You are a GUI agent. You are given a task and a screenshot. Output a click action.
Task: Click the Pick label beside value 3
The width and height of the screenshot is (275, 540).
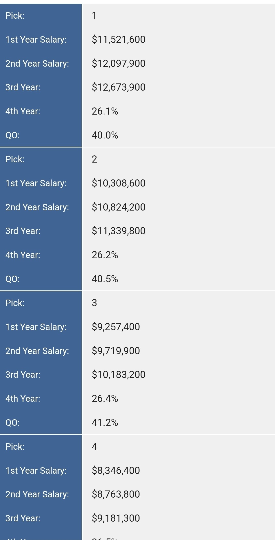(15, 303)
